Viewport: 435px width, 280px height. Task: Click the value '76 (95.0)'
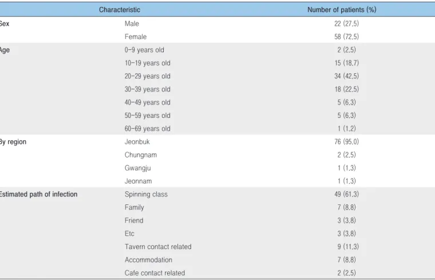tap(346, 142)
